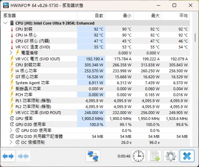Reset the elapsed time clock icon
This screenshot has height=167, width=199.
[138, 156]
